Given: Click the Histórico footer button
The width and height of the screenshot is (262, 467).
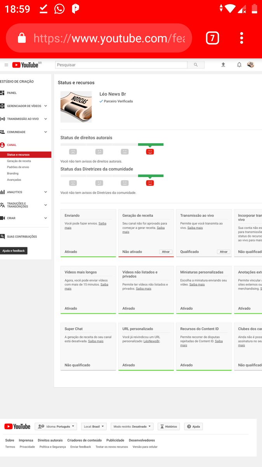Looking at the screenshot, I should (x=168, y=427).
